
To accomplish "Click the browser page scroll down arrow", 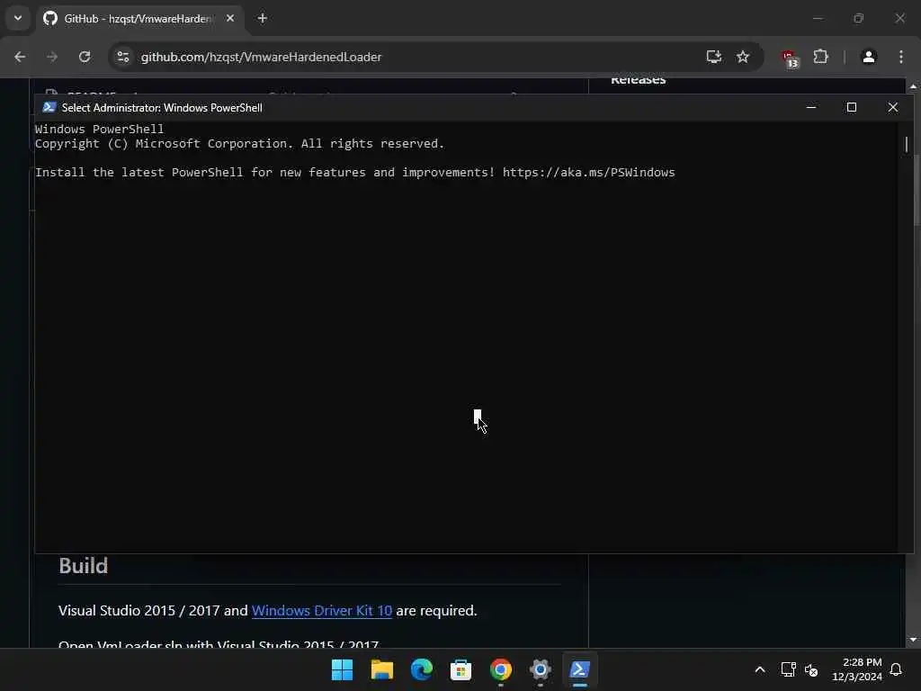I will [913, 640].
